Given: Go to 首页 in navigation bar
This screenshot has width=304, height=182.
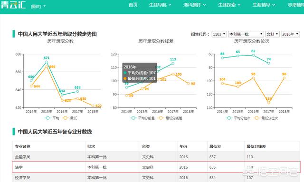Looking at the screenshot, I should click(x=133, y=5).
